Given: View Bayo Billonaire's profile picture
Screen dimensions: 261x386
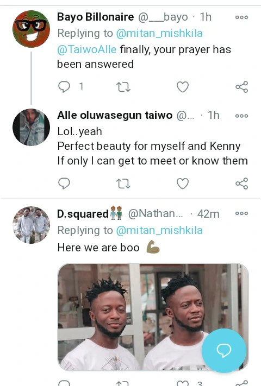Looking at the screenshot, I should (x=32, y=29).
